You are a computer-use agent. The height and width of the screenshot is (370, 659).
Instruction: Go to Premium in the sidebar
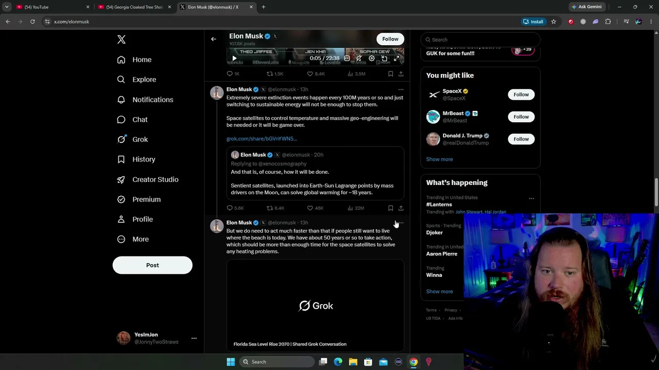[139, 199]
